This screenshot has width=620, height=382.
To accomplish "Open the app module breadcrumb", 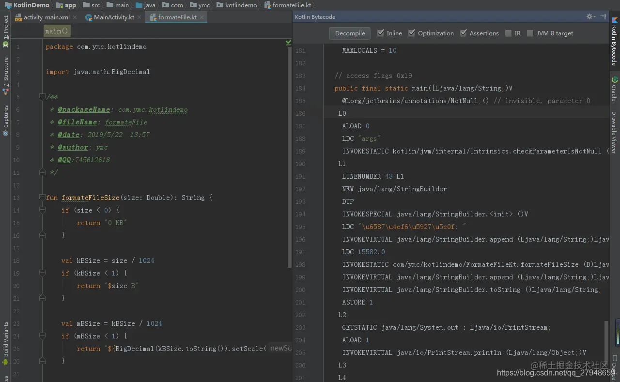I will click(66, 5).
